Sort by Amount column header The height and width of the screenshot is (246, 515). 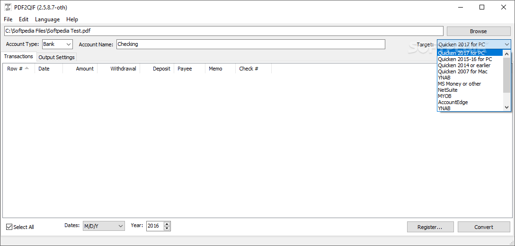click(80, 69)
